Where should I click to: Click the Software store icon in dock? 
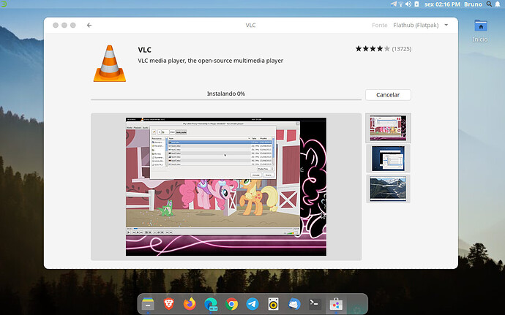click(336, 304)
